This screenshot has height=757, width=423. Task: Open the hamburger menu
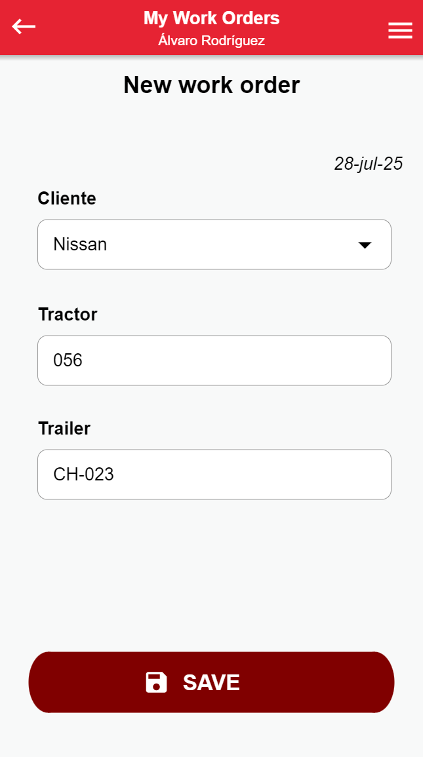pos(400,31)
